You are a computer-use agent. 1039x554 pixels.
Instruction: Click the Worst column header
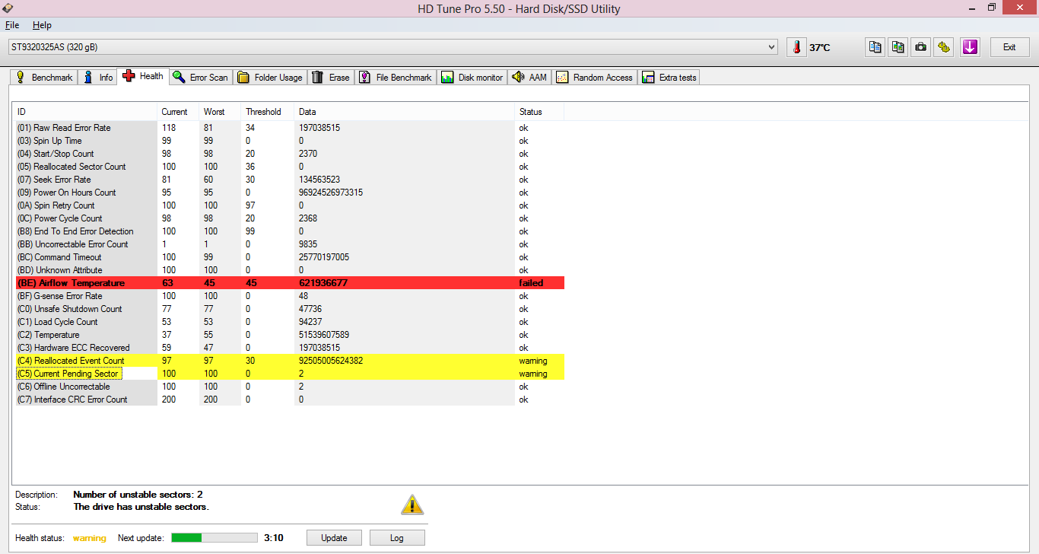coord(221,112)
